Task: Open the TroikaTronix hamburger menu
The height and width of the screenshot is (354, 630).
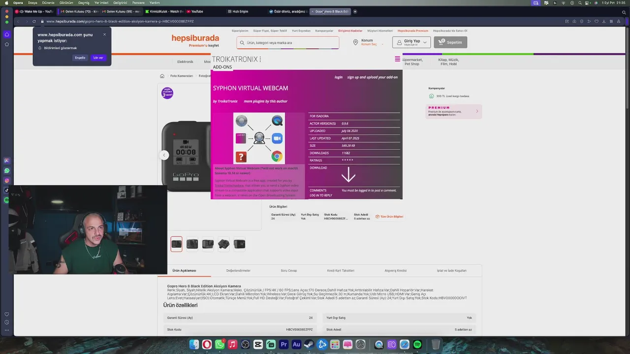Action: click(x=397, y=59)
